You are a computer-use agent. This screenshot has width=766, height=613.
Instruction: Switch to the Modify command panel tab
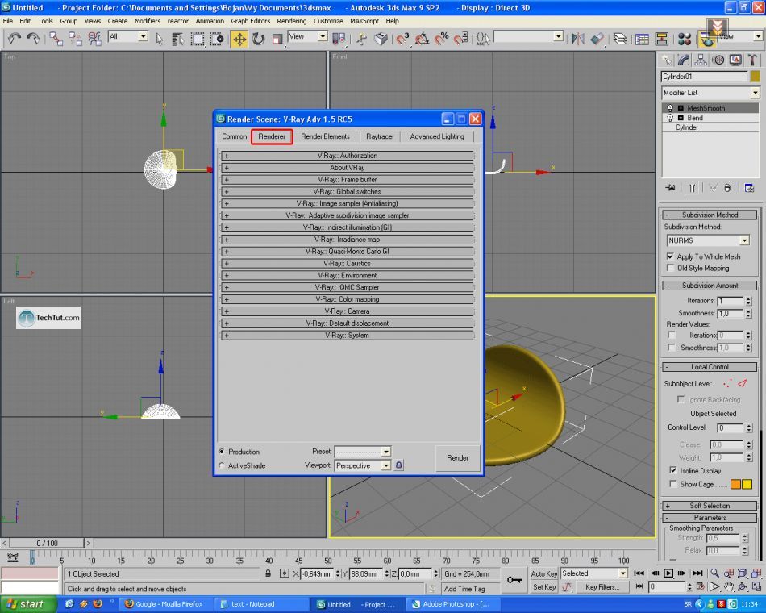pos(684,60)
